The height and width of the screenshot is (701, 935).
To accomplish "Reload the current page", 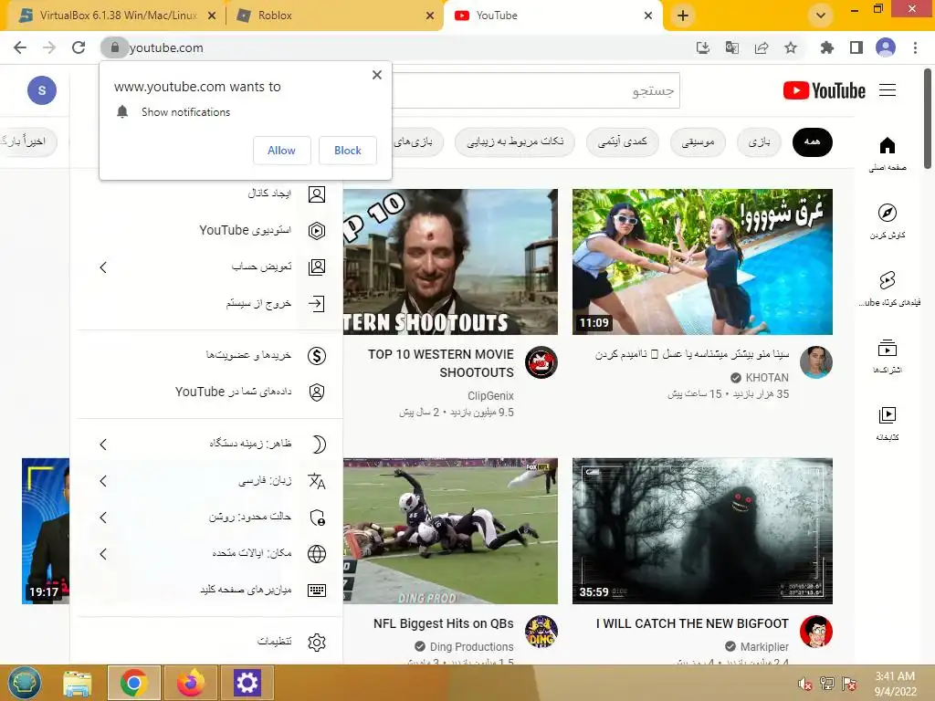I will click(x=79, y=47).
